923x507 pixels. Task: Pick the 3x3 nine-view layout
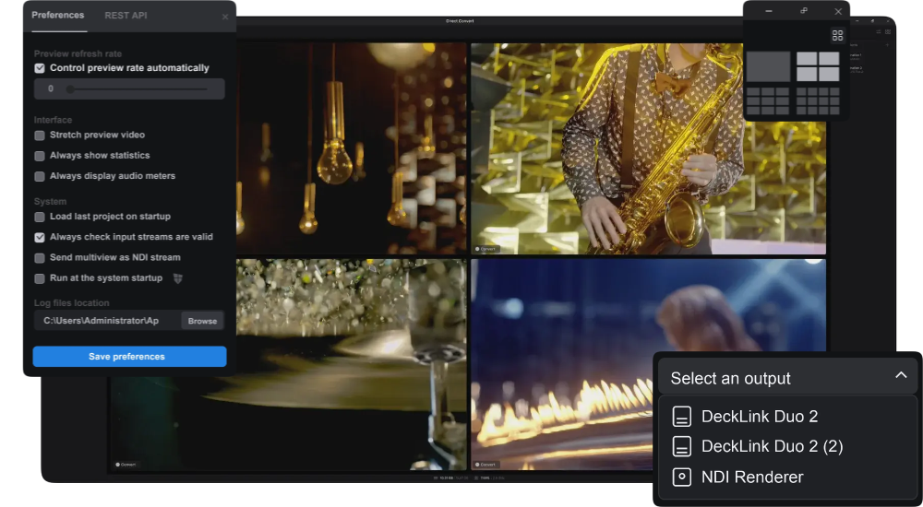(768, 101)
